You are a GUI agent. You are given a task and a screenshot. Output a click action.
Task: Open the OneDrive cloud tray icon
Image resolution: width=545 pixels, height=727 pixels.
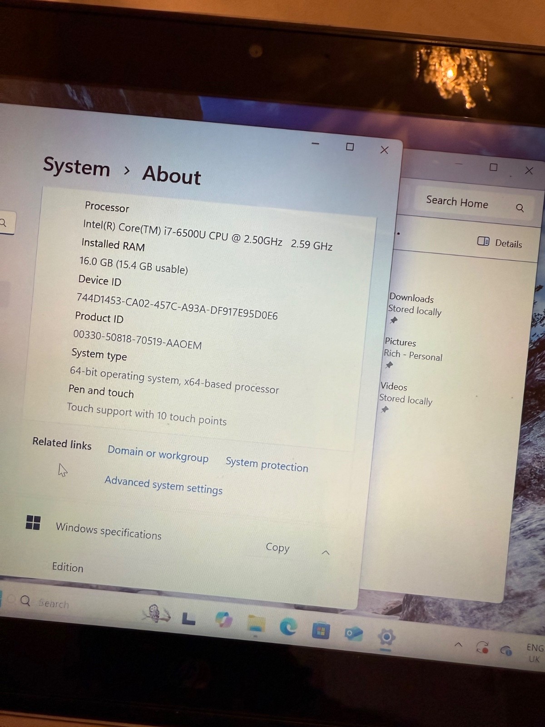(506, 651)
